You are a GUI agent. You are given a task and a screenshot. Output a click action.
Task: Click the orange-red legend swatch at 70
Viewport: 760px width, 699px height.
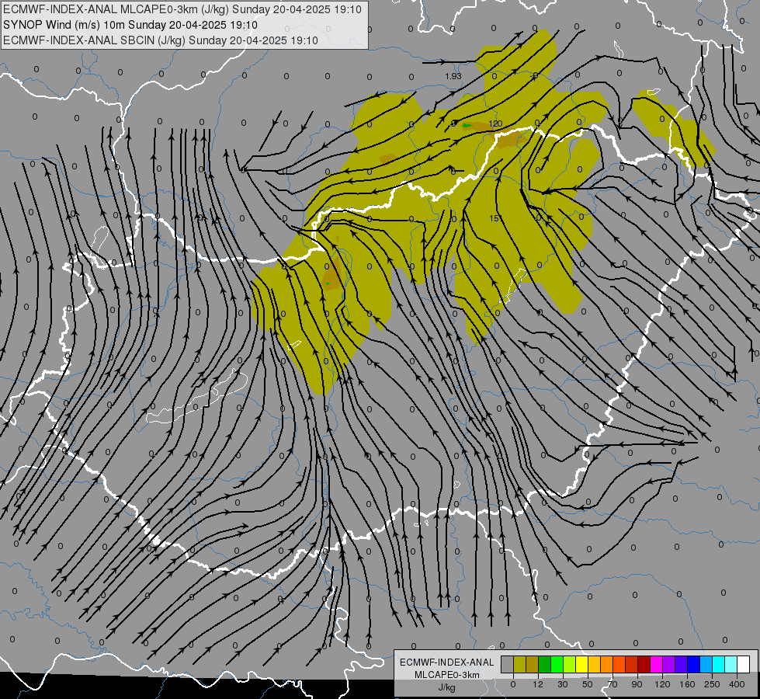point(619,664)
